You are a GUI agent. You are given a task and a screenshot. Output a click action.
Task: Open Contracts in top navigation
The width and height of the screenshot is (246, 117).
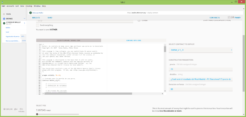215,18
